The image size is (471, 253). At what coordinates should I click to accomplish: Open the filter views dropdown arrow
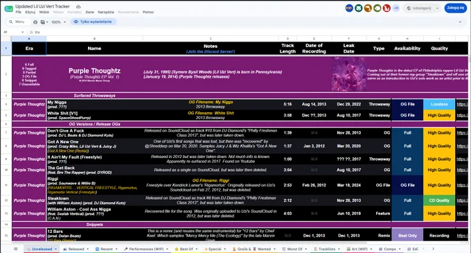click(47, 22)
